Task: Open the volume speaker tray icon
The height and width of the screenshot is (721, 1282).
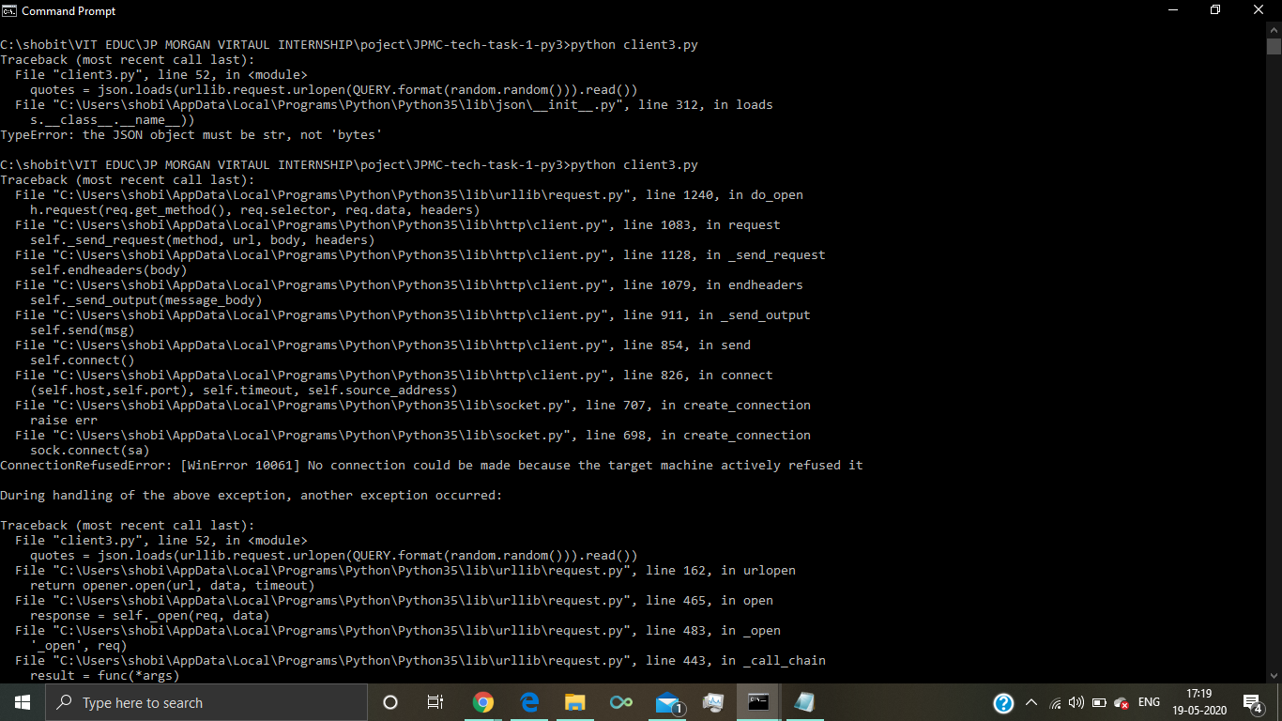Action: point(1076,702)
